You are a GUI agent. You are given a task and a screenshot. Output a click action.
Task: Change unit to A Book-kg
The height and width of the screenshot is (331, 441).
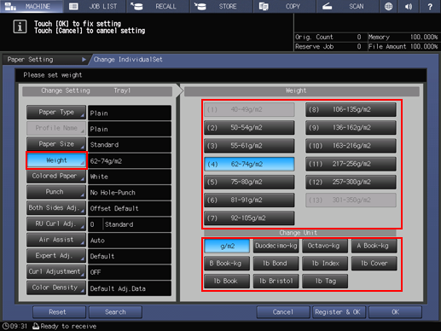coord(374,246)
